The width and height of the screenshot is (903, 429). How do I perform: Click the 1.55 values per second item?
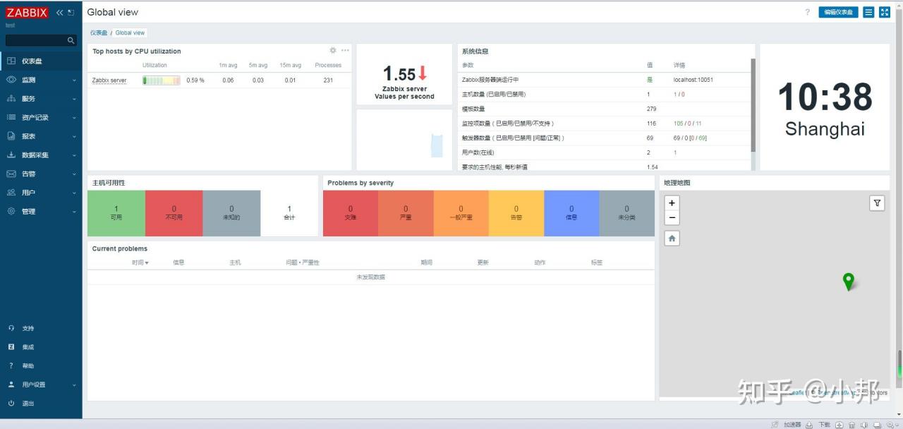pyautogui.click(x=404, y=73)
